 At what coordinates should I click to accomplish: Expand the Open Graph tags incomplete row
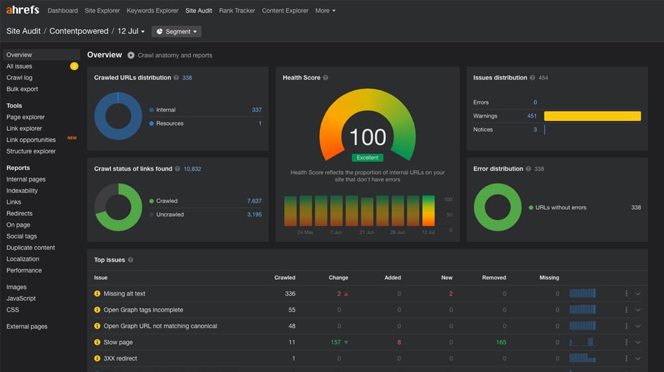point(638,310)
